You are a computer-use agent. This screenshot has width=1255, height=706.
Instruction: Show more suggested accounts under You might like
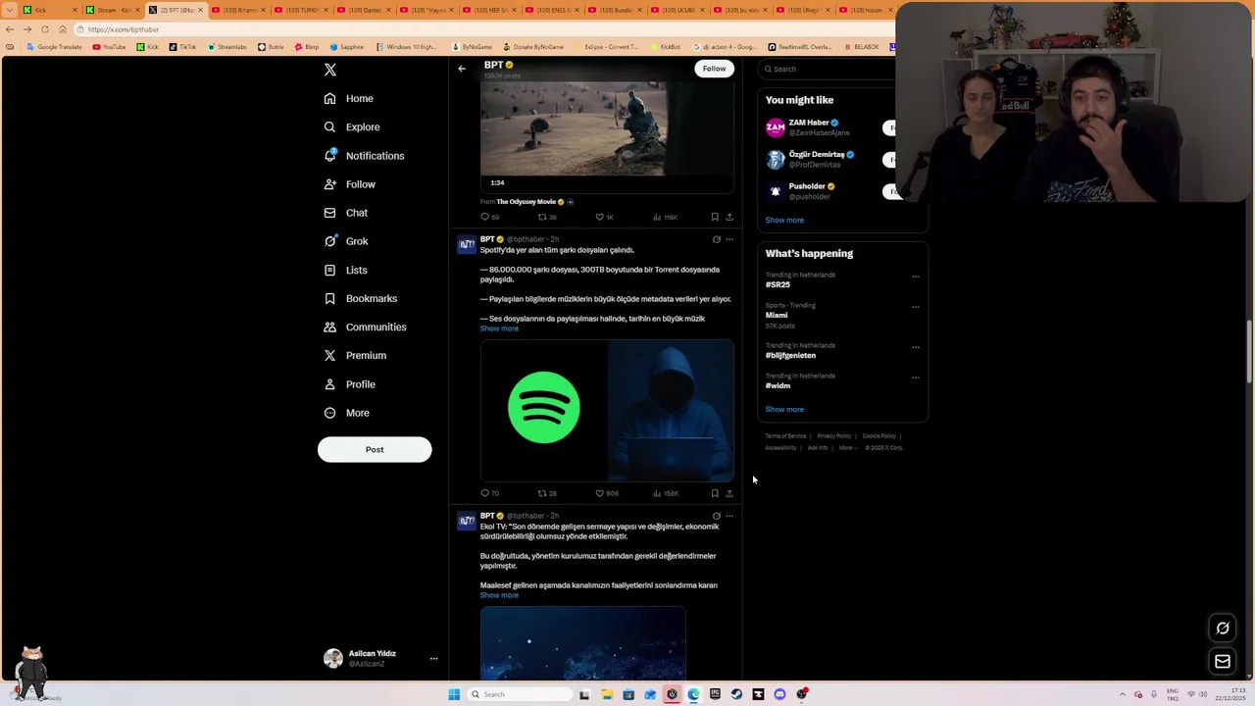[784, 220]
